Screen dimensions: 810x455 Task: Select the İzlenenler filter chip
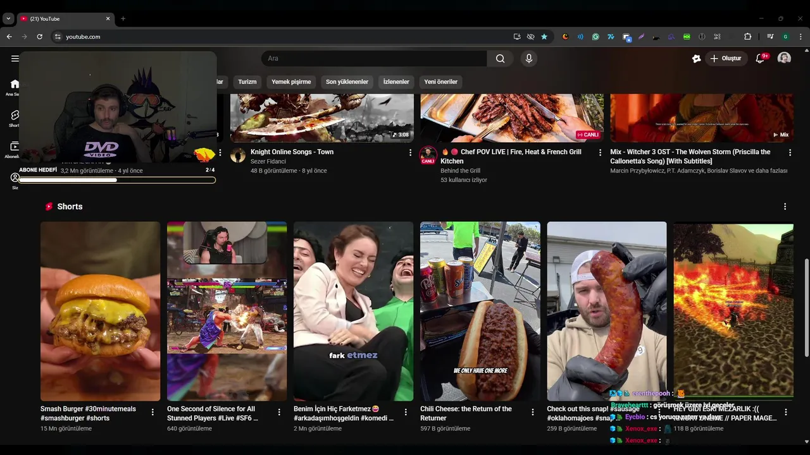[396, 82]
